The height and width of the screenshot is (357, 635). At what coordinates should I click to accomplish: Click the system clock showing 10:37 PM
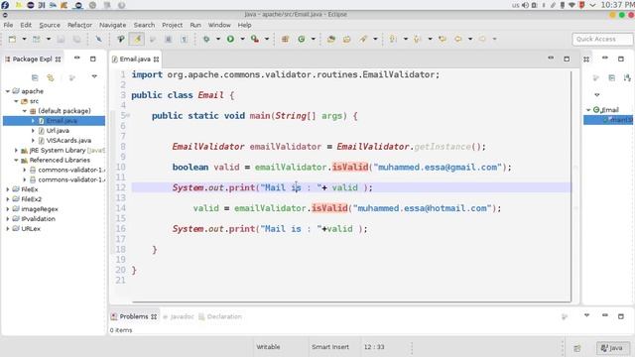pos(617,5)
